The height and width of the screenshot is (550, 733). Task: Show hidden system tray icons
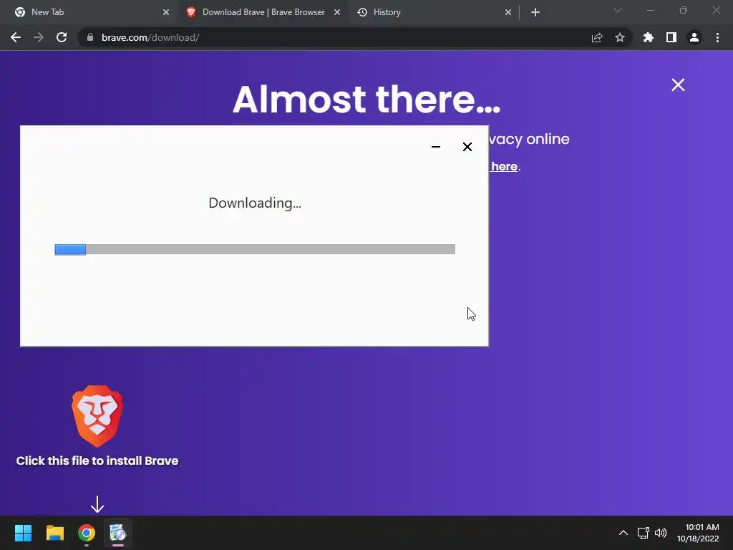click(623, 533)
